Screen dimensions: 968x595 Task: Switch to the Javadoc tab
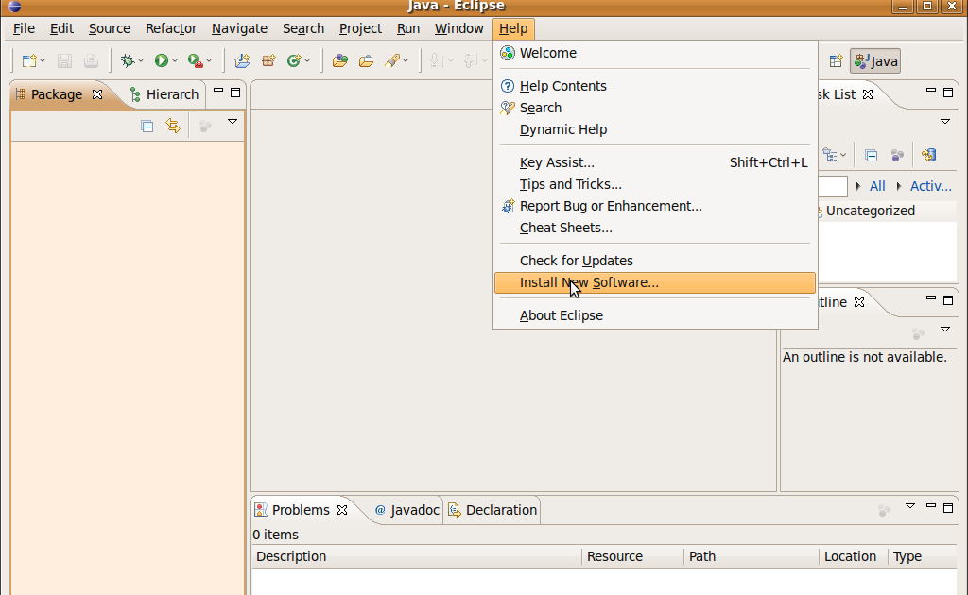[x=406, y=510]
